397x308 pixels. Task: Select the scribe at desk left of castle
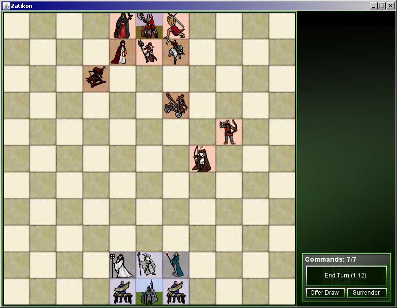(123, 292)
